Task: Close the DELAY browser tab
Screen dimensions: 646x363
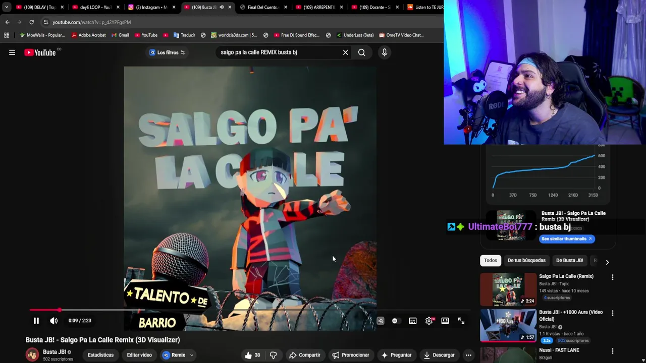Action: [x=62, y=7]
